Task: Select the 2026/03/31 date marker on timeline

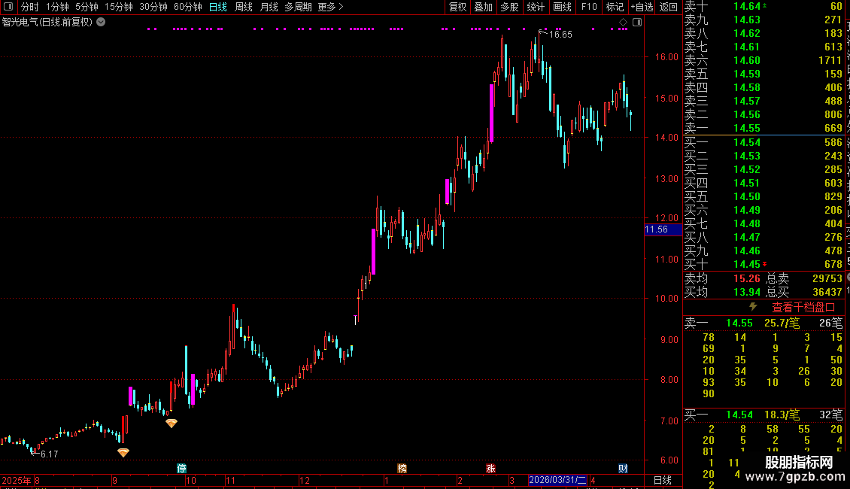Action: coord(557,480)
